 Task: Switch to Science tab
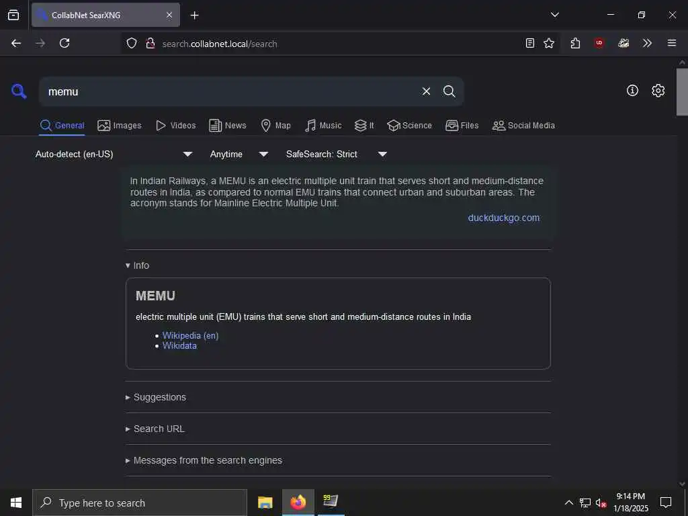pos(409,126)
